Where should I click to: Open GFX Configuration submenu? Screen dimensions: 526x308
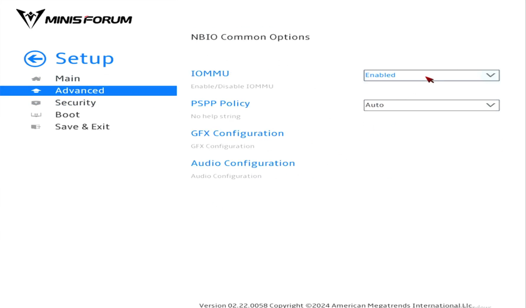[237, 133]
